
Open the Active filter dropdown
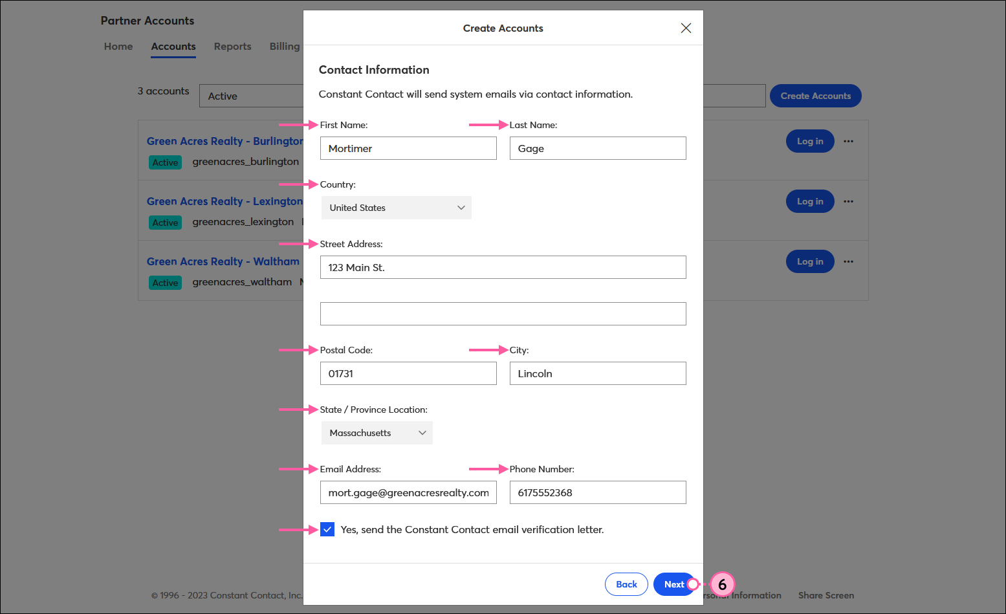(x=252, y=96)
